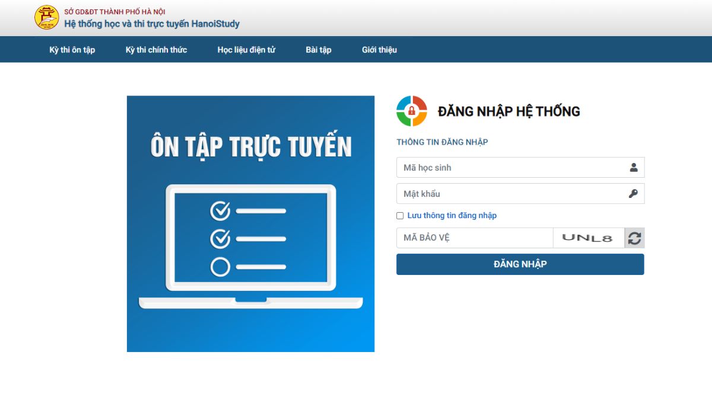
Task: Click the HanoiStudy tower logo in header
Action: pos(45,17)
